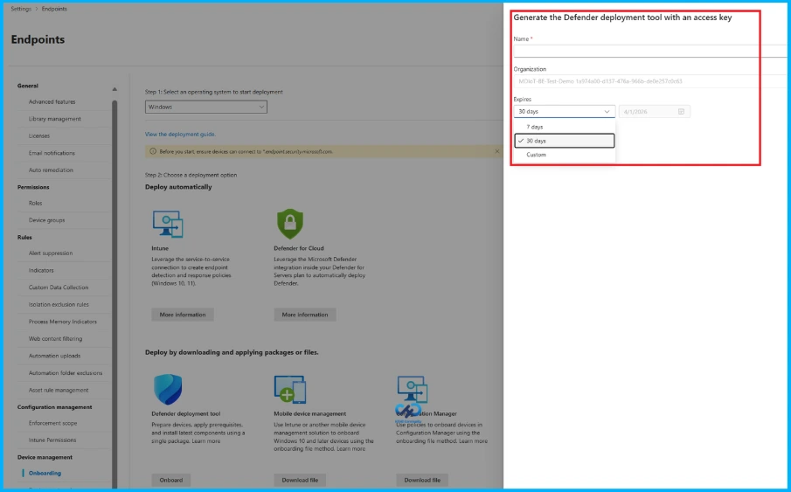This screenshot has width=791, height=492.
Task: Open Process Memory Indicators
Action: click(63, 322)
